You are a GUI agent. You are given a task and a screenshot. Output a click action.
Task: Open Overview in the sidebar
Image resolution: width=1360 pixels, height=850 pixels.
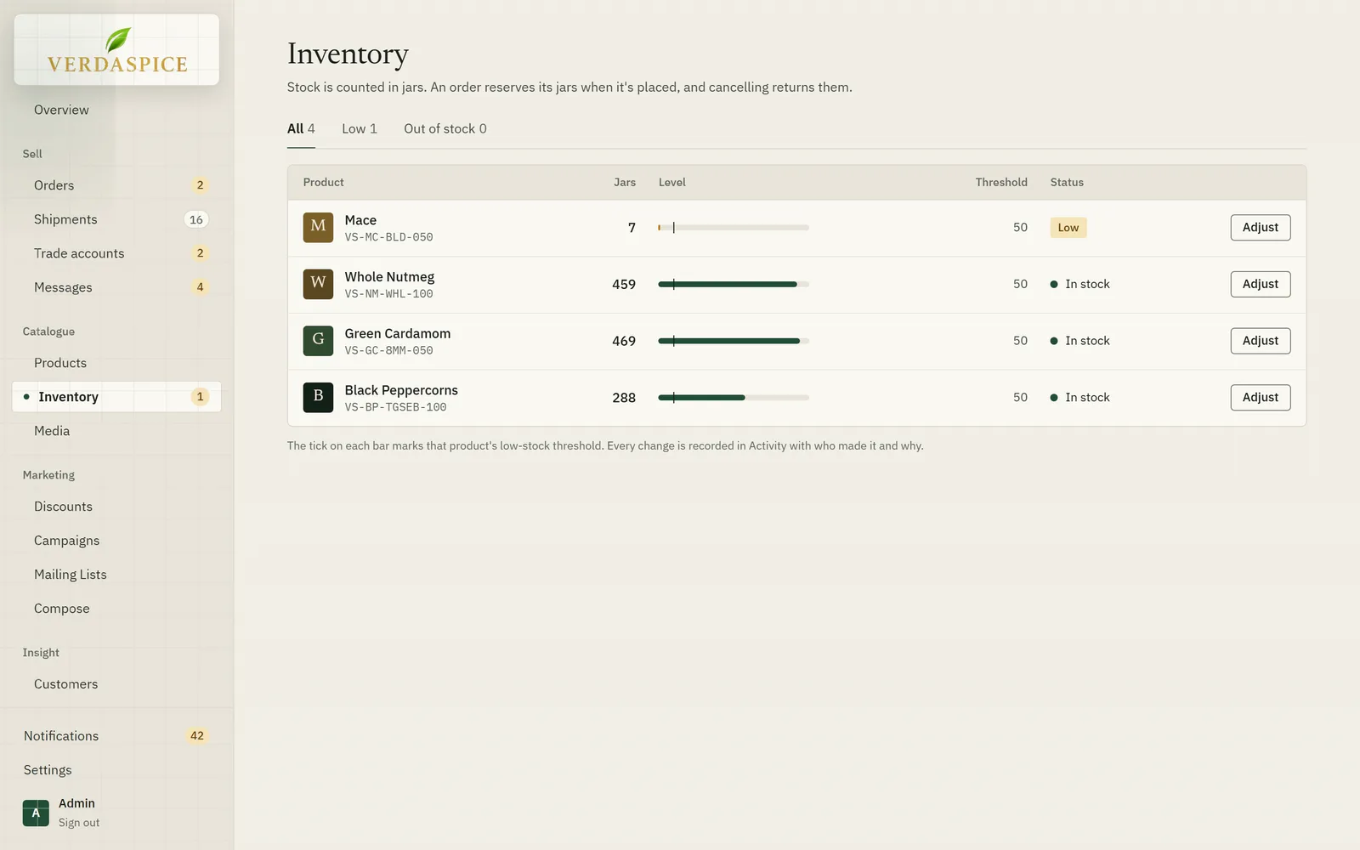(x=116, y=110)
